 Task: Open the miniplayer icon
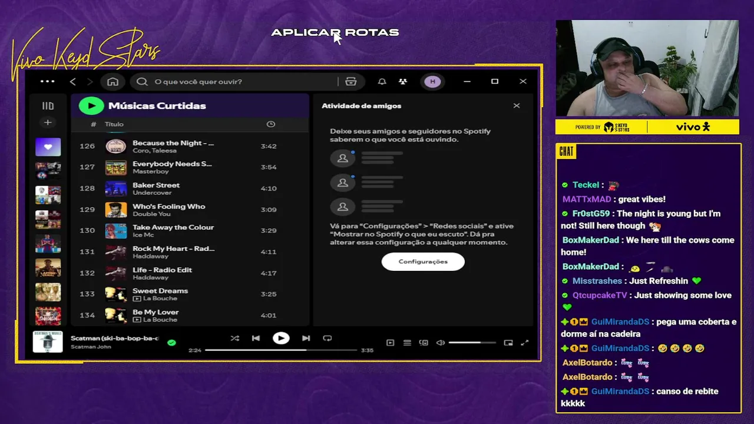(508, 343)
